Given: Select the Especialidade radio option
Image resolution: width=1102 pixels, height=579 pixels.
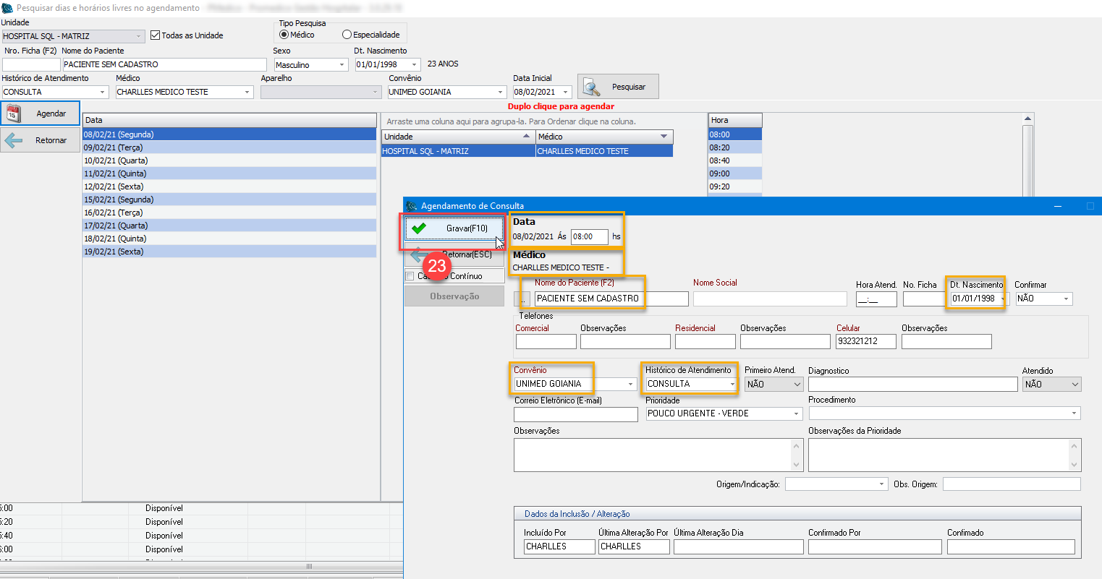Looking at the screenshot, I should (x=347, y=35).
